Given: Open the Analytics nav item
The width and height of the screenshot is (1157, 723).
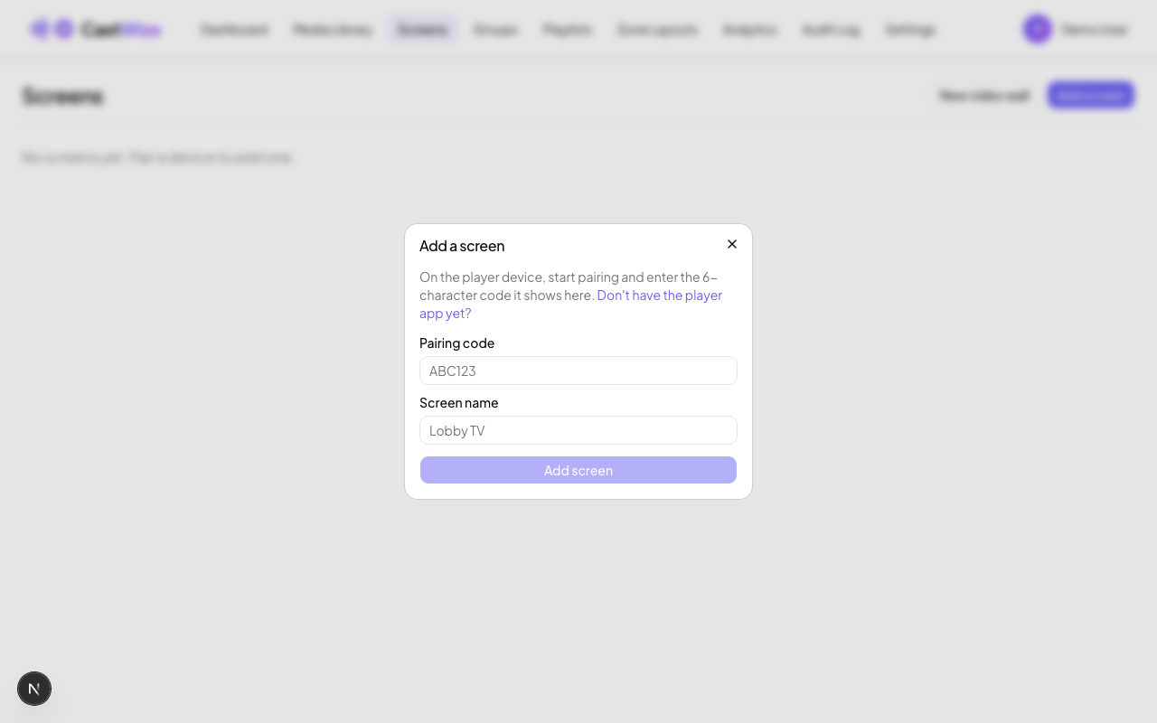Looking at the screenshot, I should coord(749,29).
